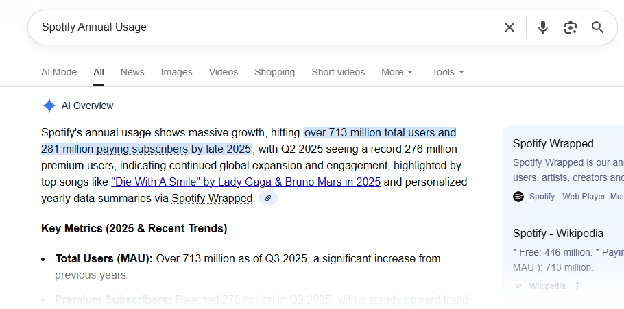Screen dimensions: 624x309
Task: Click the highlighted 713 million total users text
Action: tap(380, 132)
